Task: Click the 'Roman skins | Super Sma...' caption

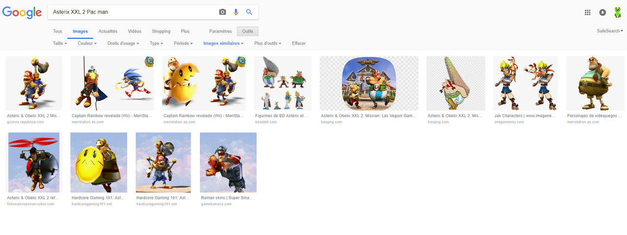Action: coord(228,198)
